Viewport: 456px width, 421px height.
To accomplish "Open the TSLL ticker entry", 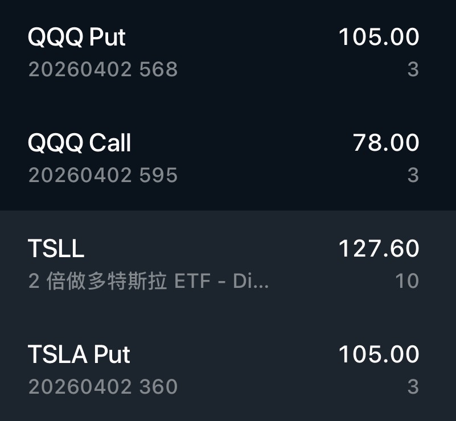I will pos(56,249).
